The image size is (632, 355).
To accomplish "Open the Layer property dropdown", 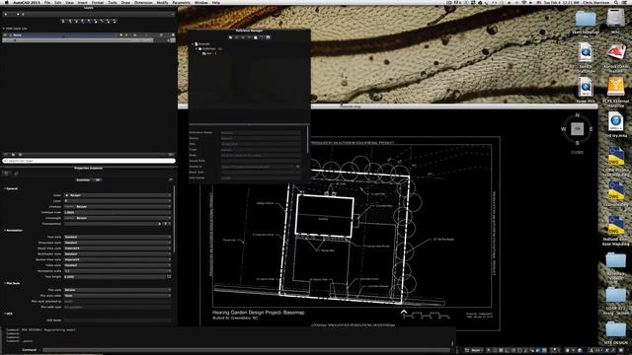I will [x=118, y=201].
